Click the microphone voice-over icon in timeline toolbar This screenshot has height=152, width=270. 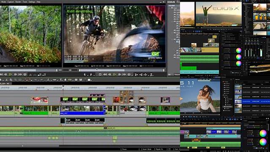65,80
